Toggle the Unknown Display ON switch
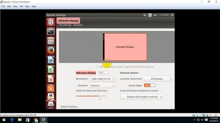 click(104, 73)
